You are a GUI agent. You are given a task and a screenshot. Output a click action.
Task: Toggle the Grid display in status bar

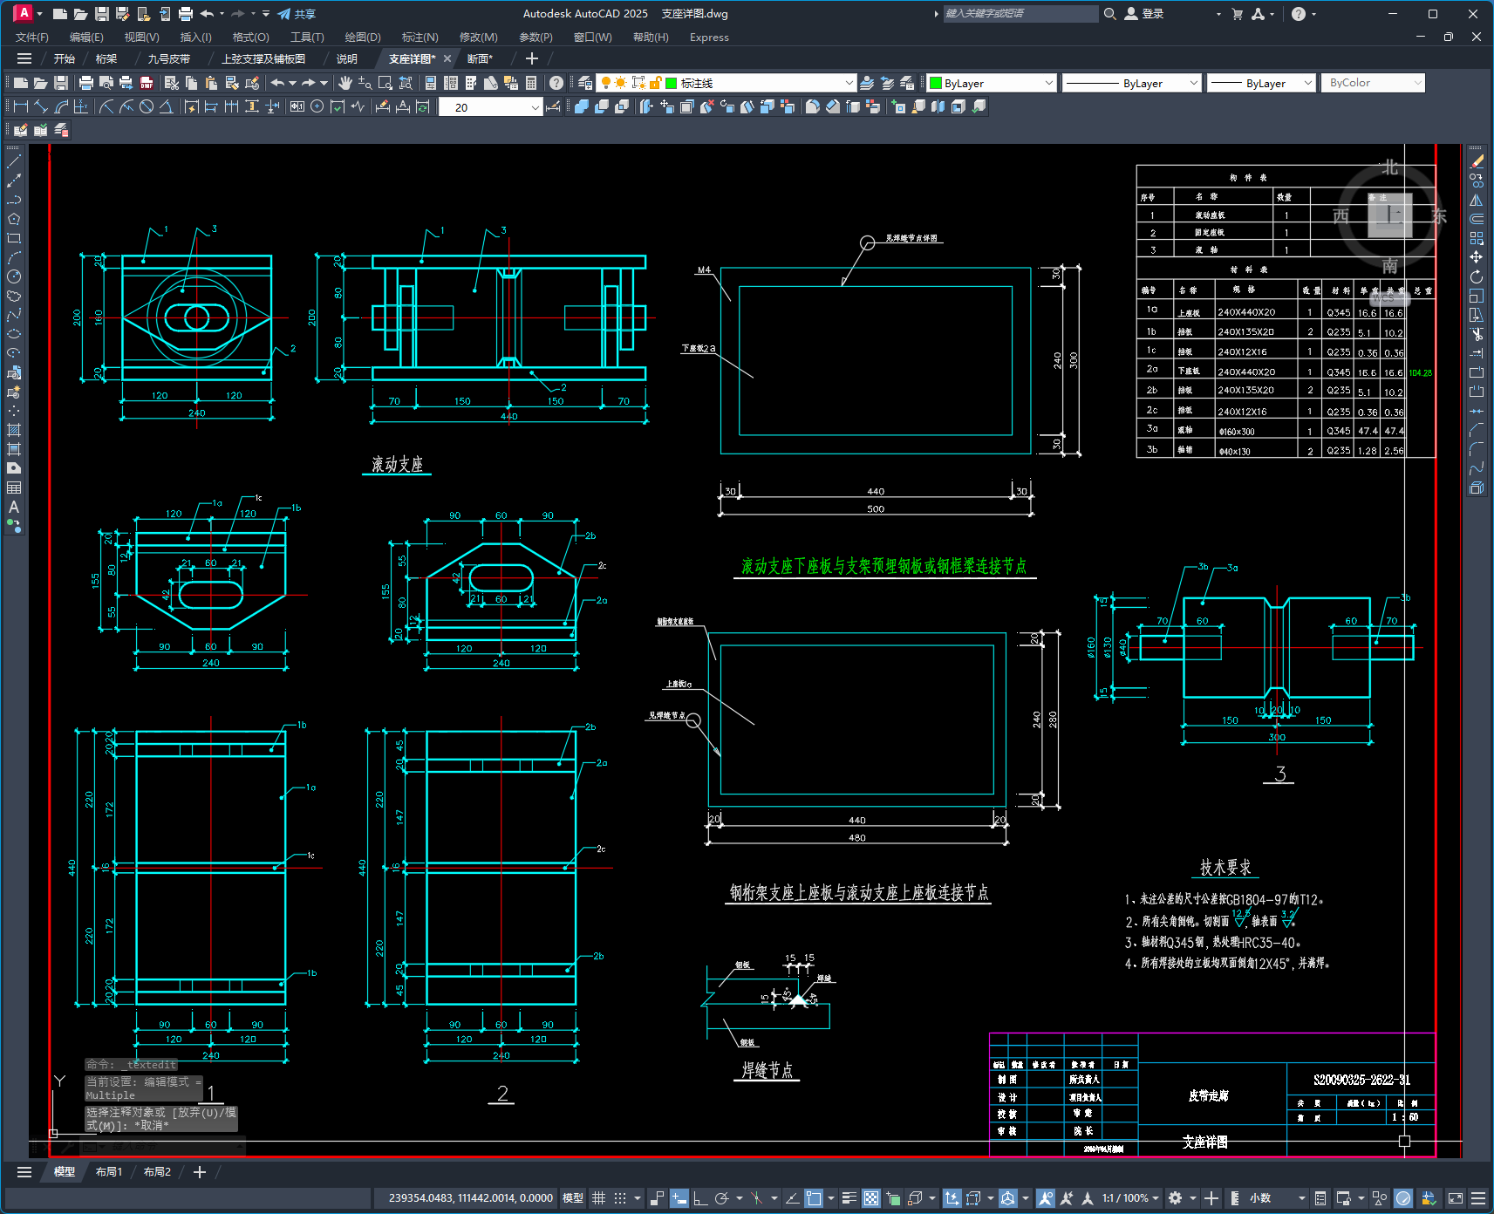tap(598, 1198)
